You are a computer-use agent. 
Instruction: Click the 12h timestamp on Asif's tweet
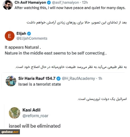tap(85, 2)
